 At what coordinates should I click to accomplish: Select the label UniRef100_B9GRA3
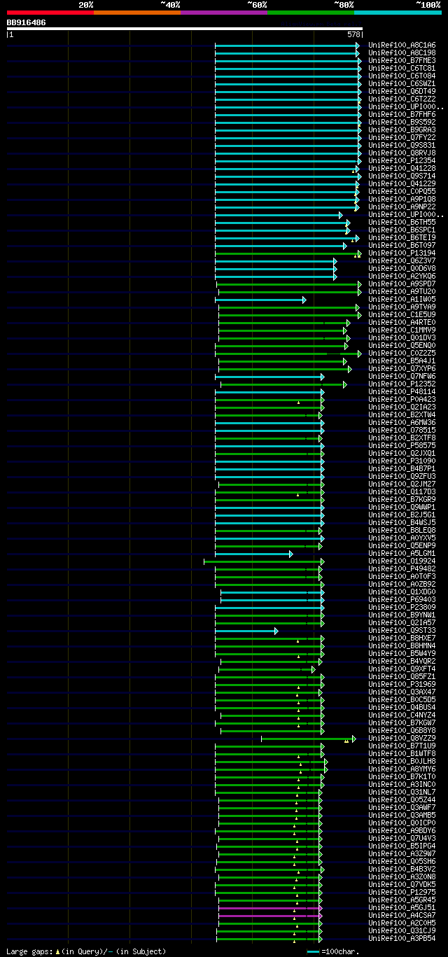point(402,130)
